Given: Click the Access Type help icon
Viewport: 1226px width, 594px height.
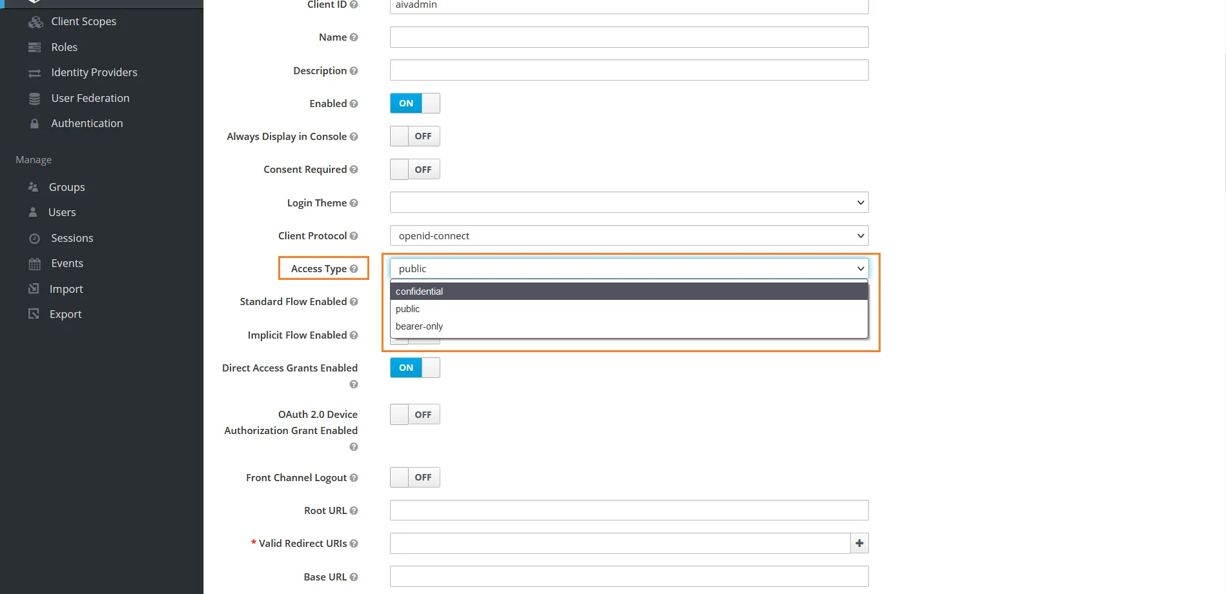Looking at the screenshot, I should point(354,269).
